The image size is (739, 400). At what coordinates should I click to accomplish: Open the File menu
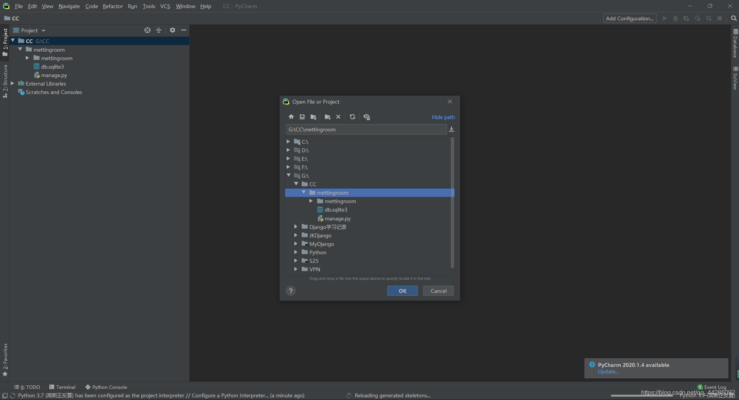coord(18,6)
